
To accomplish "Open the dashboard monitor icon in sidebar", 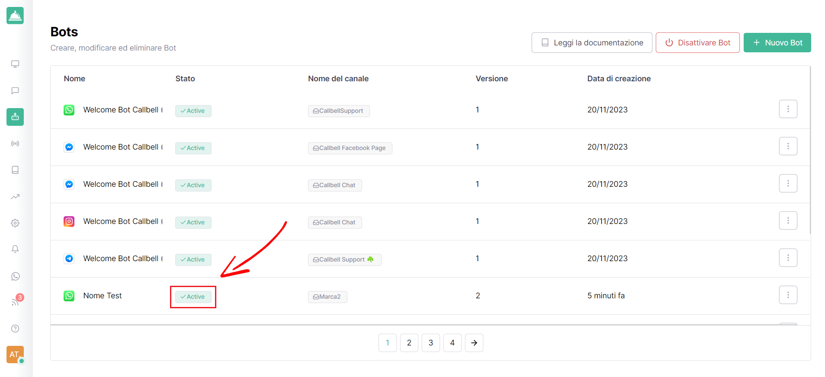I will point(15,64).
